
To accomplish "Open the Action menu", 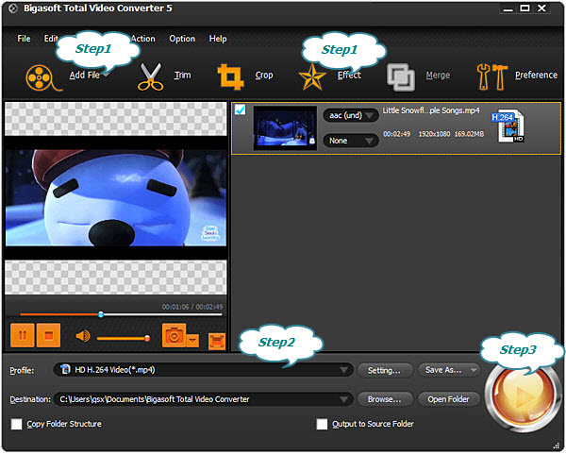I will tap(143, 39).
